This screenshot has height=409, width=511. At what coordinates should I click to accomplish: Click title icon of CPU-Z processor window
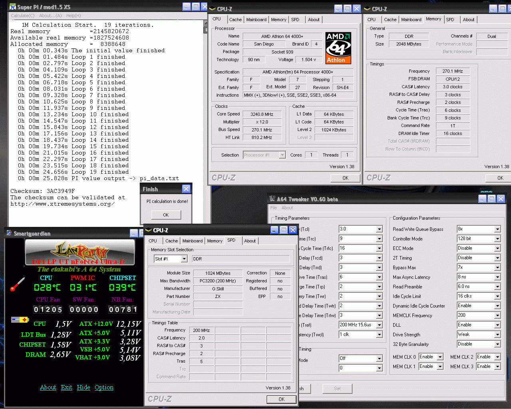pyautogui.click(x=212, y=9)
